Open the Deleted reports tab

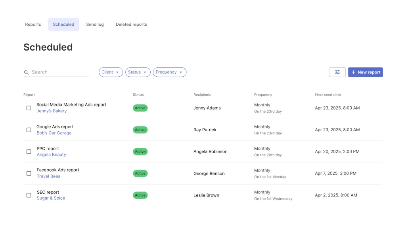(131, 24)
